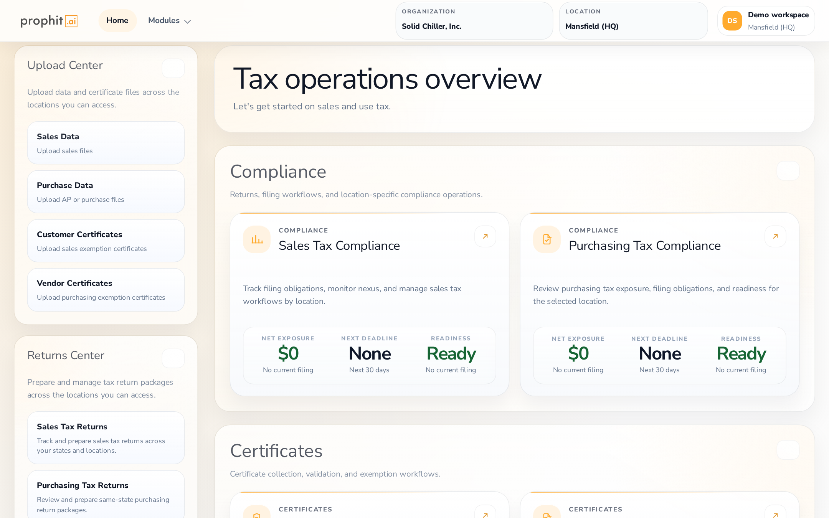Click the $0 net exposure under Purchasing Tax Compliance
Image resolution: width=829 pixels, height=518 pixels.
(578, 353)
